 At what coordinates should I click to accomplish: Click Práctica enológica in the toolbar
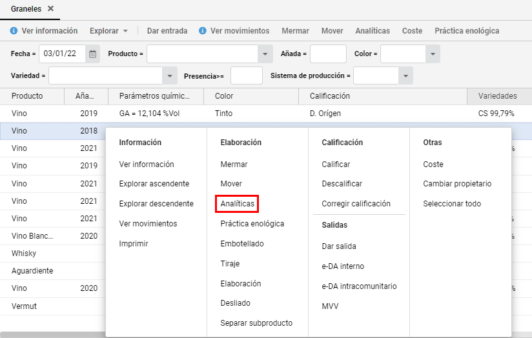coord(467,31)
